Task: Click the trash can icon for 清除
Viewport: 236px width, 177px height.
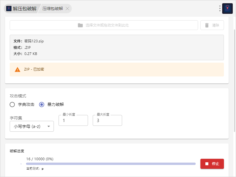Action: click(207, 25)
